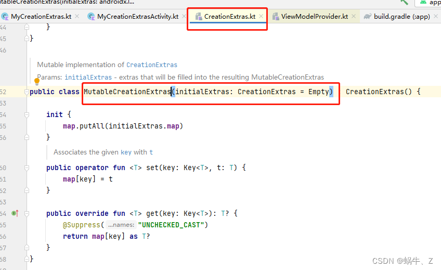Select the CreationExtras.kt tab
This screenshot has width=441, height=270.
(229, 17)
